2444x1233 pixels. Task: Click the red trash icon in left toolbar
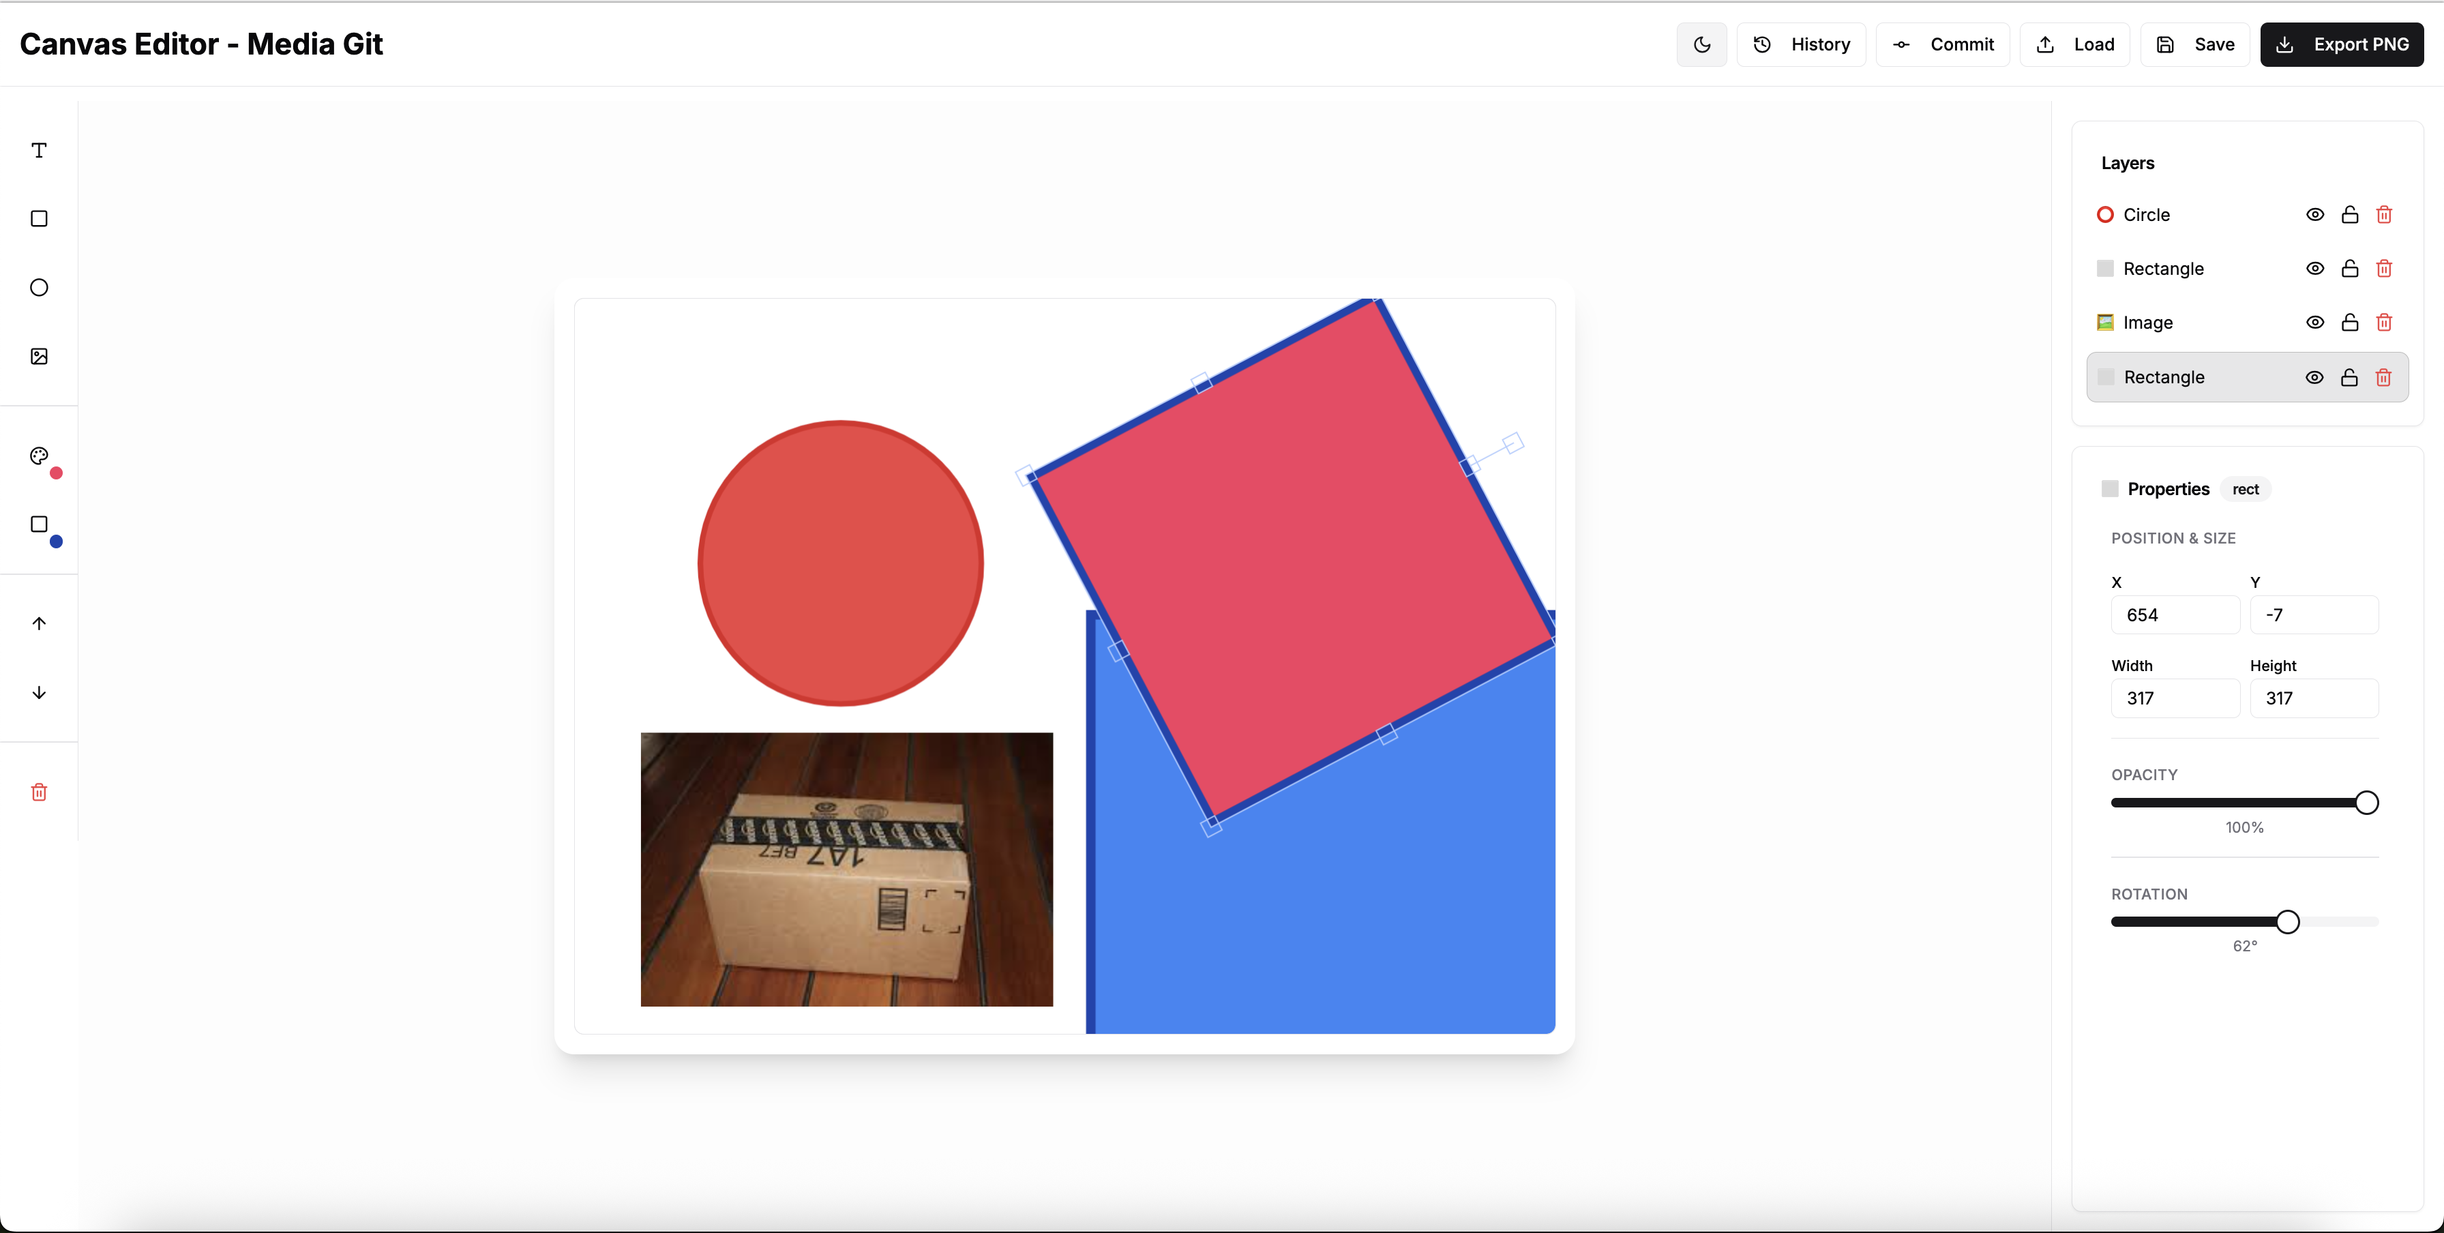tap(39, 792)
